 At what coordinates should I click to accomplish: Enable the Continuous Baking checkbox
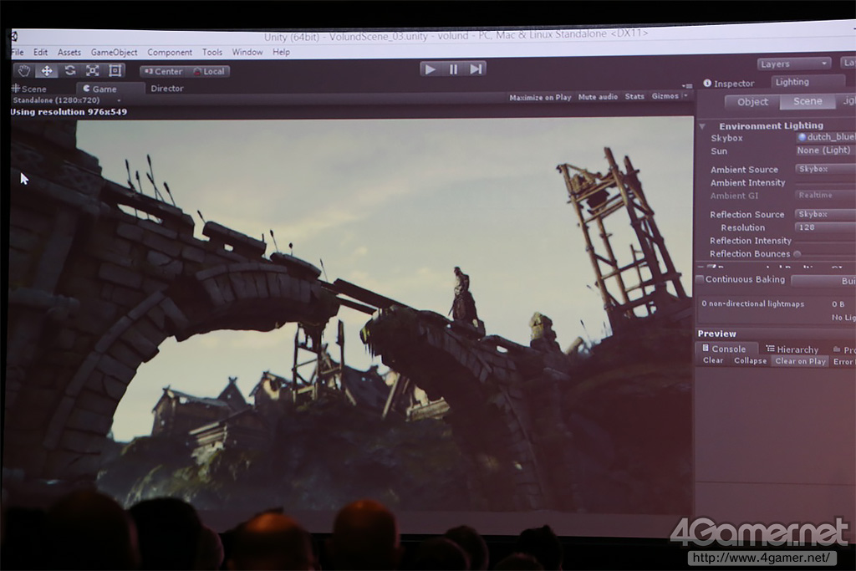tap(700, 279)
